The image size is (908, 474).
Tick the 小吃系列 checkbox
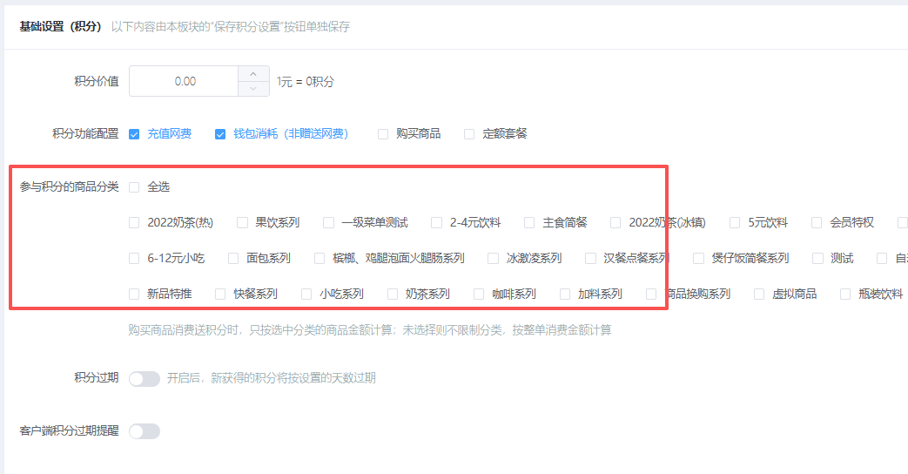tap(306, 295)
